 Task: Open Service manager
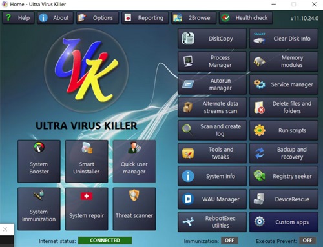[x=284, y=84]
